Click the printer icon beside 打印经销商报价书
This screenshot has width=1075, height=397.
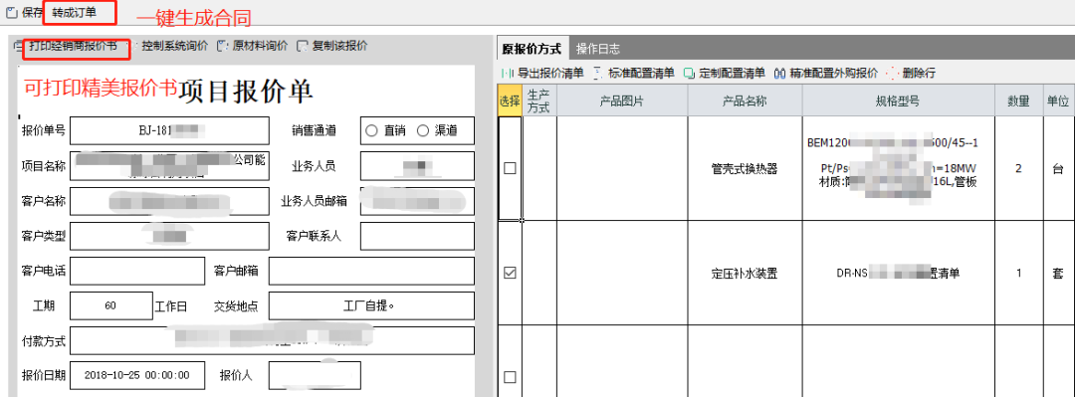pyautogui.click(x=19, y=47)
